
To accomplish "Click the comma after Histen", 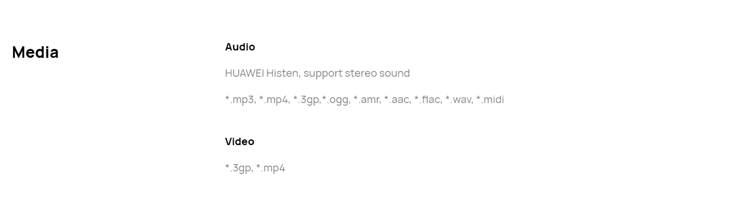I will pyautogui.click(x=300, y=76).
